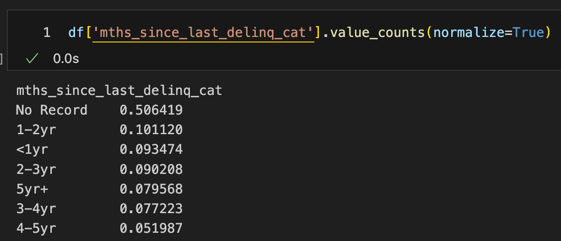Click the execution count bracket beside the cell
Image resolution: width=561 pixels, height=241 pixels.
(x=1, y=59)
